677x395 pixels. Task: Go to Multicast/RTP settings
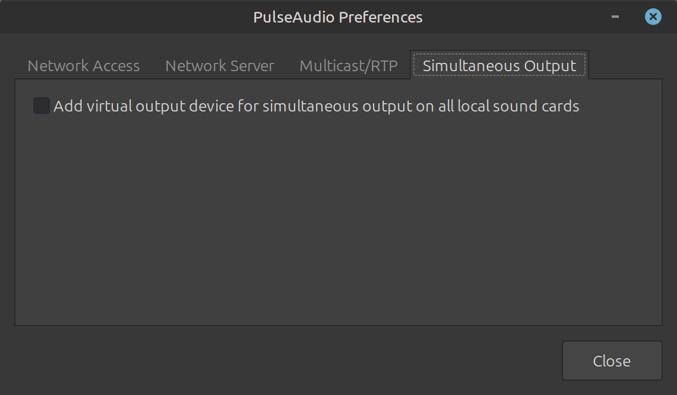(349, 66)
